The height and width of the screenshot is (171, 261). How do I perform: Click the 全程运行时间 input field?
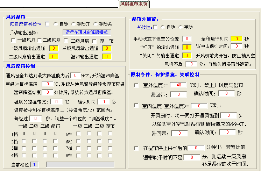click(x=236, y=38)
